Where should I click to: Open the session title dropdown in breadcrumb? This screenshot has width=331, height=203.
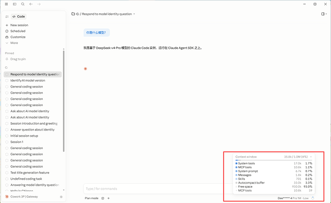pyautogui.click(x=134, y=14)
